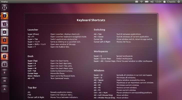Click the launcher icon labeled 4

click(4, 32)
